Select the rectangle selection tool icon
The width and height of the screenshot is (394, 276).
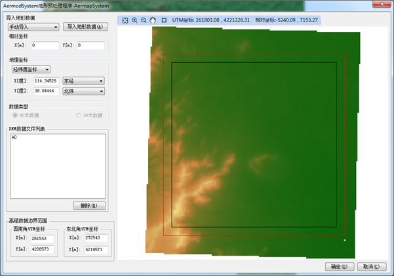click(164, 20)
